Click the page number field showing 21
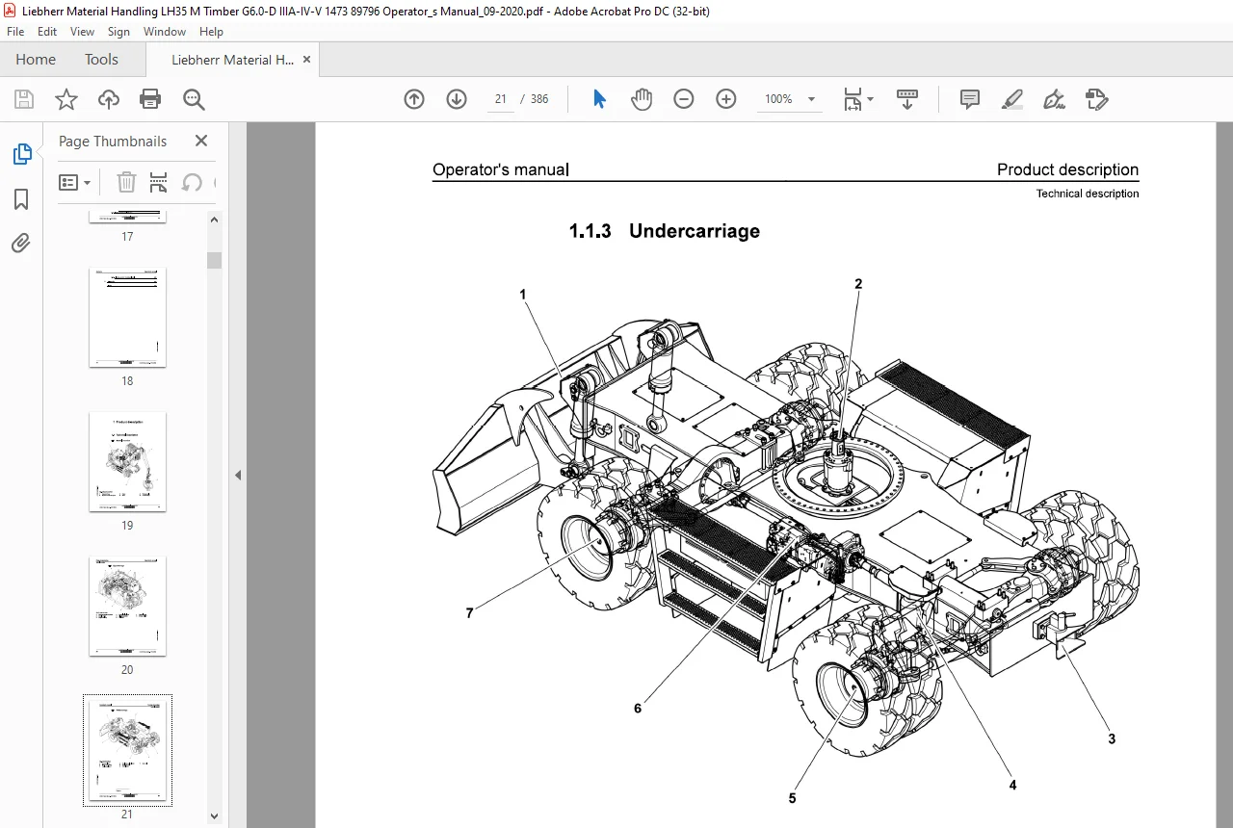 tap(500, 99)
